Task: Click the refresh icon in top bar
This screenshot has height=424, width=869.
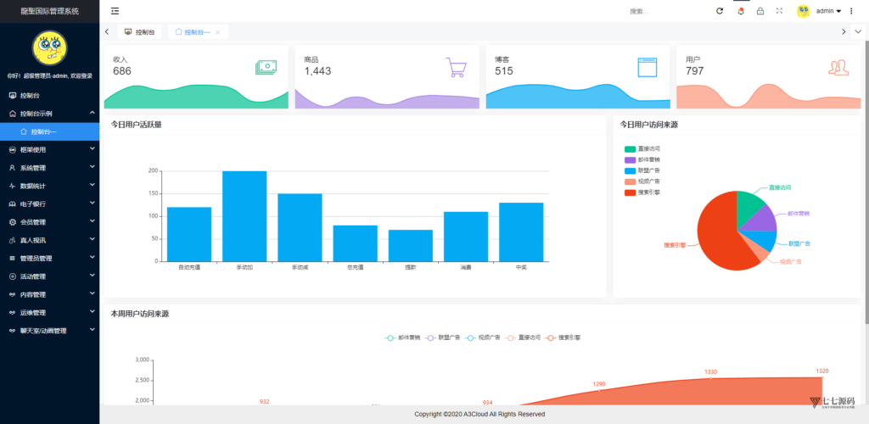Action: click(x=720, y=11)
